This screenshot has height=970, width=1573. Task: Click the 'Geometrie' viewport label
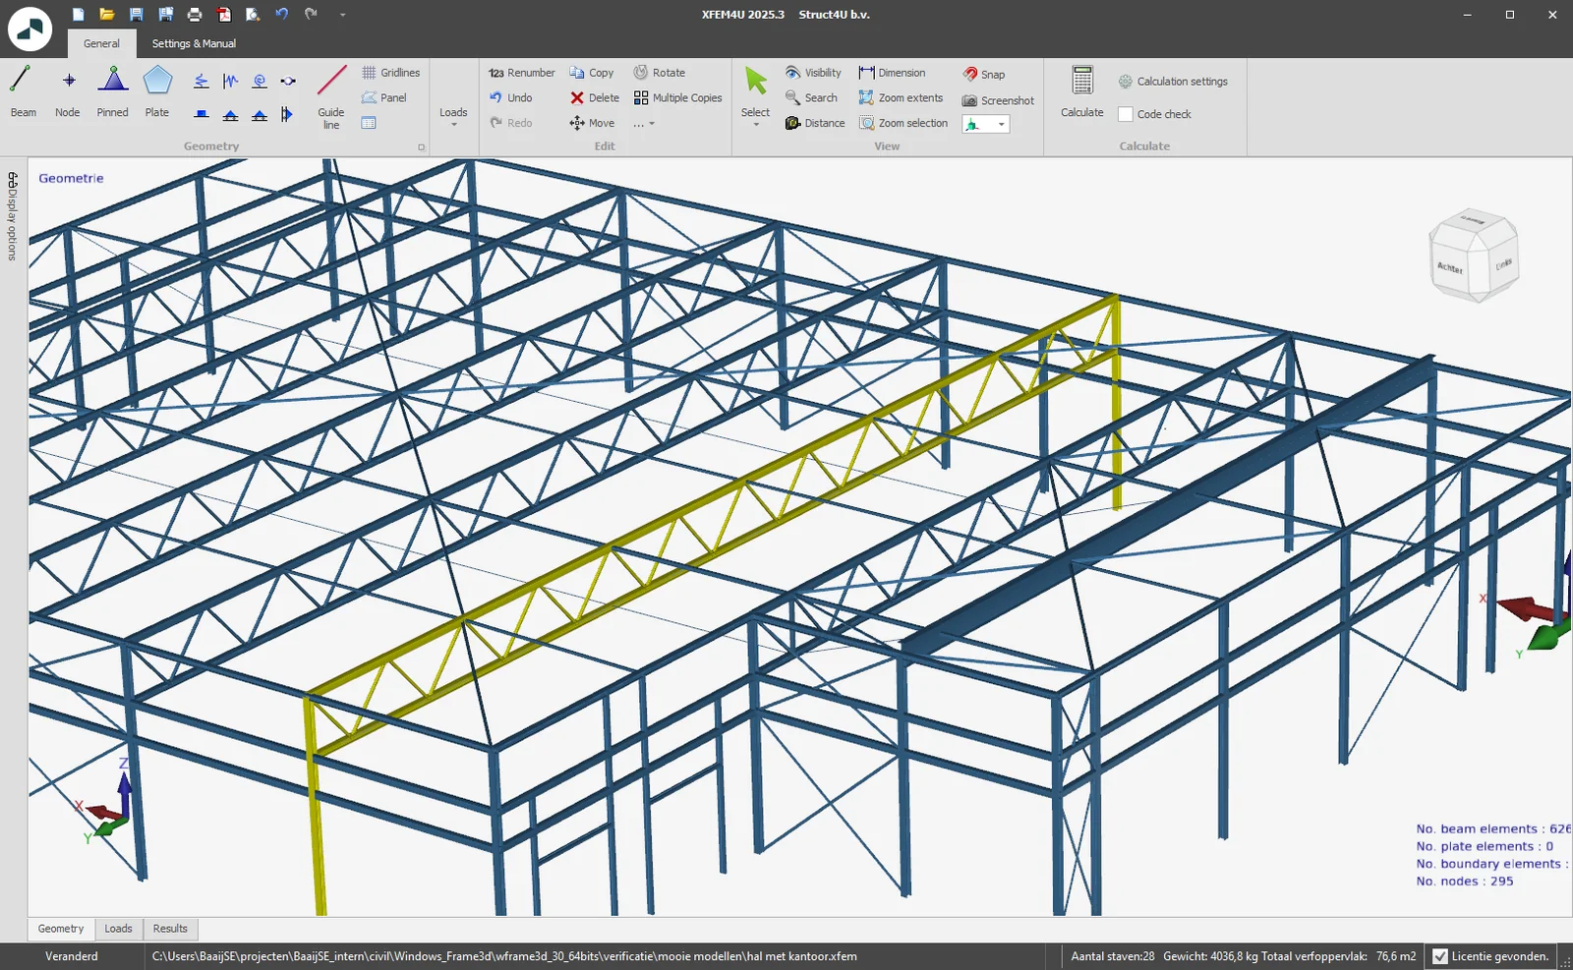71,178
